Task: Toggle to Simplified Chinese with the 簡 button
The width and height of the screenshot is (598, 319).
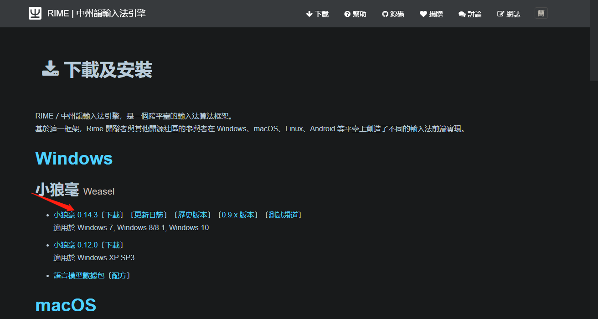Action: [x=541, y=13]
